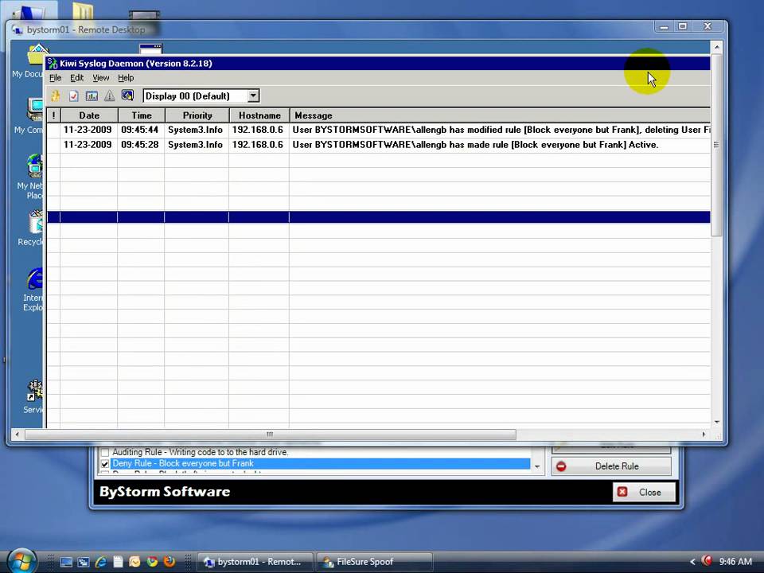Click the warning triangle alarm toolbar icon

tap(110, 96)
